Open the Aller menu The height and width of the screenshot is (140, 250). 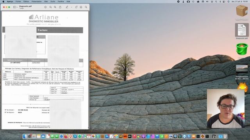point(46,2)
